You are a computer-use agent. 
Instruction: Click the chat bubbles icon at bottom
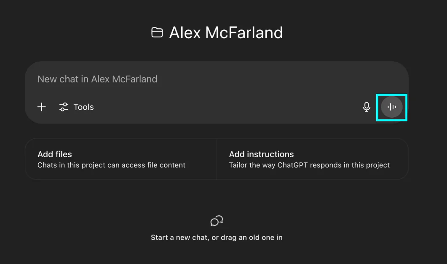coord(217,221)
